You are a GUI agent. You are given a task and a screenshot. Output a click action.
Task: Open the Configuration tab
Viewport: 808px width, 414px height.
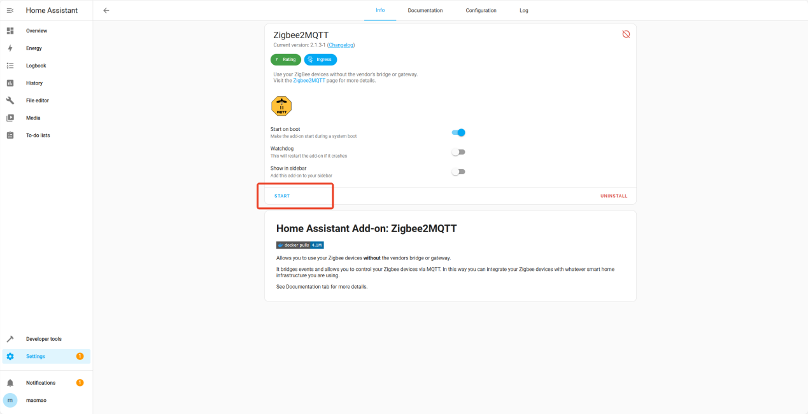pos(481,10)
